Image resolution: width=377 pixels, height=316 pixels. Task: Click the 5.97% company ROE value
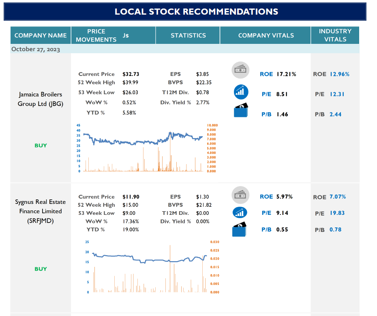[285, 197]
